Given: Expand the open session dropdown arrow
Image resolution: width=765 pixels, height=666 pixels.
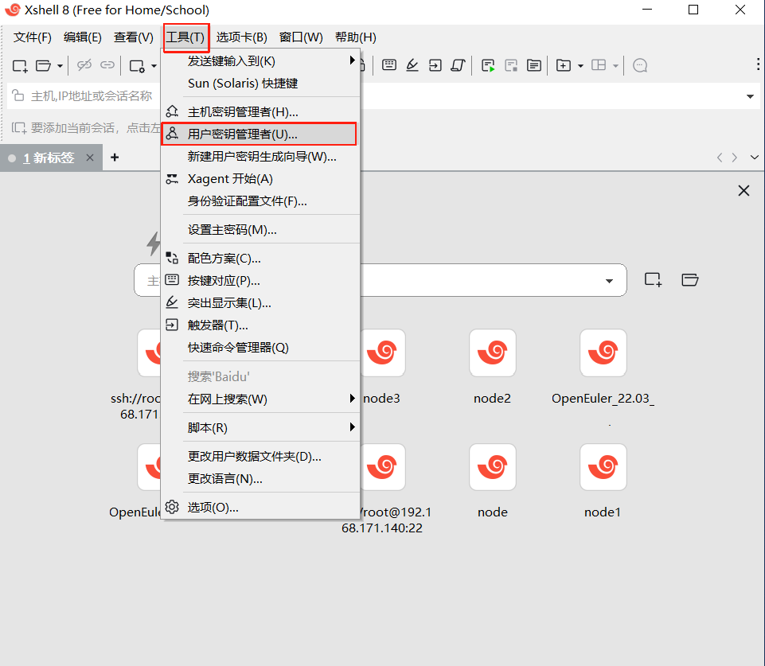Looking at the screenshot, I should pos(60,65).
